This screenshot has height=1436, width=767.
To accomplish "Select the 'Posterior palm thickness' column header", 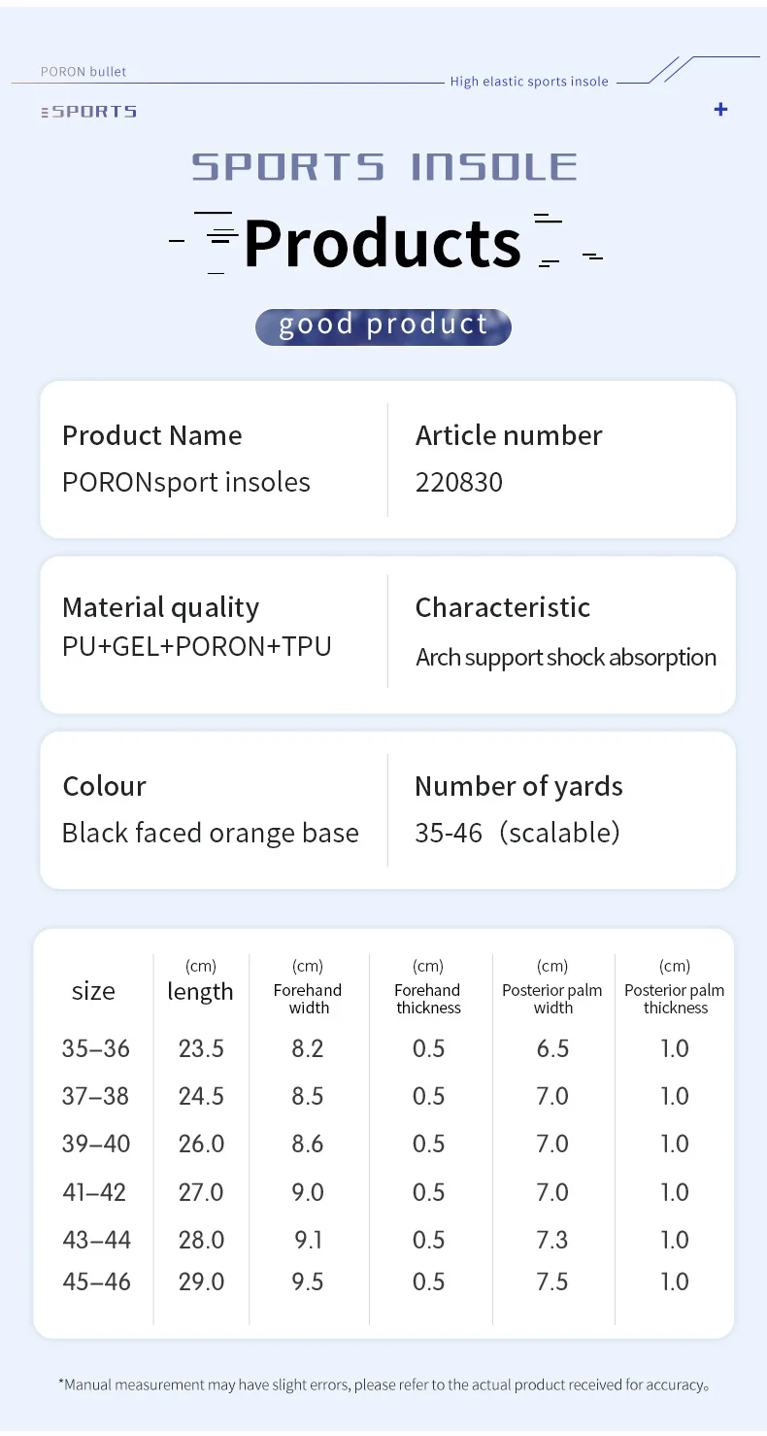I will (x=675, y=999).
